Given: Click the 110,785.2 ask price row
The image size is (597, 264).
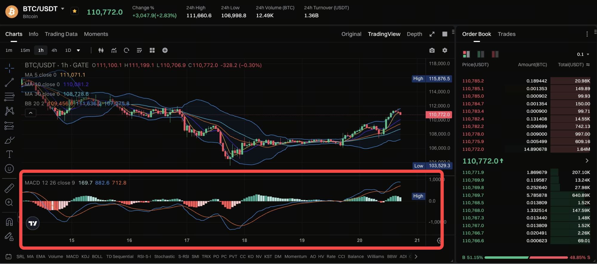Looking at the screenshot, I should point(473,81).
